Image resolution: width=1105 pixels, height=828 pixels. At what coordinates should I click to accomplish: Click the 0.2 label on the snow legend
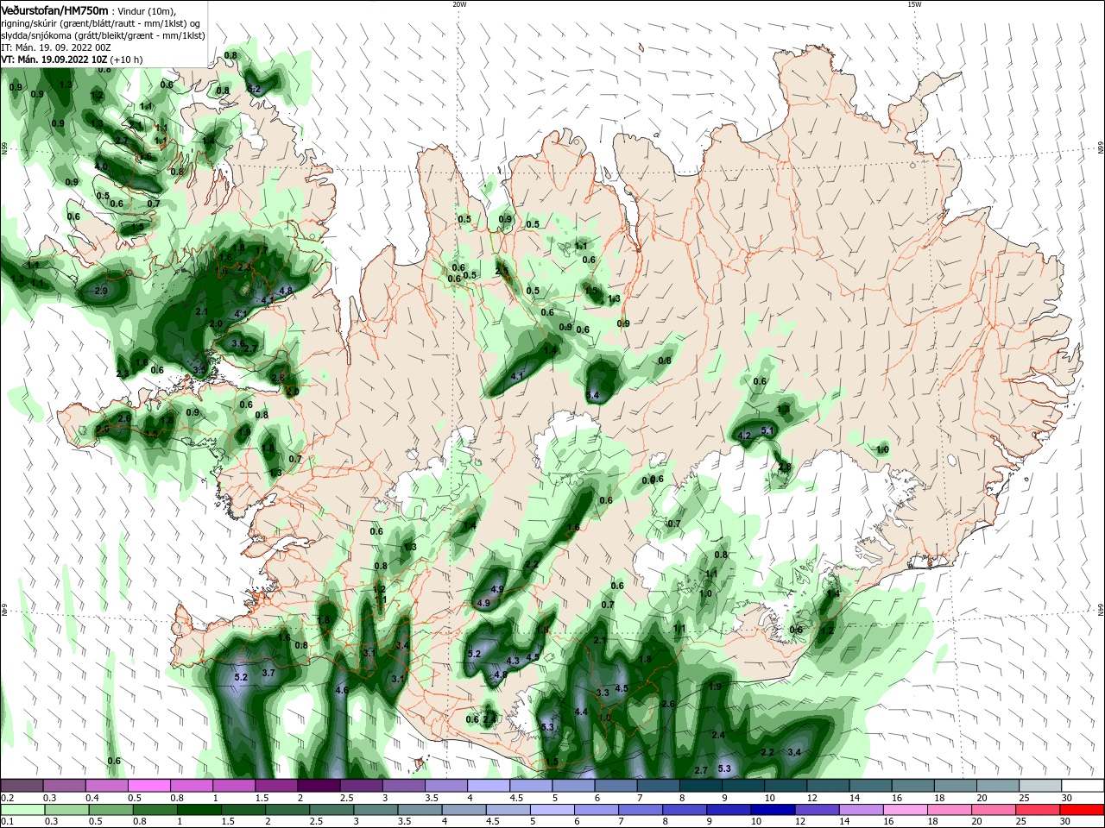7,798
